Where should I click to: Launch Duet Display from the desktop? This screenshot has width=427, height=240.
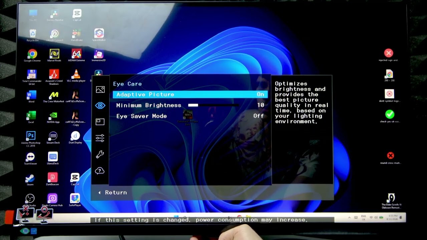(75, 138)
